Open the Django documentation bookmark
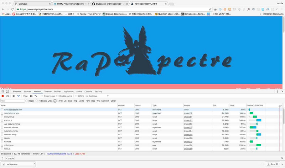This screenshot has width=285, height=168. tap(115, 14)
